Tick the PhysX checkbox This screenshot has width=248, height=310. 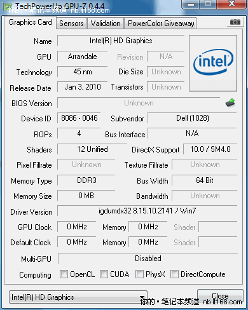point(139,274)
